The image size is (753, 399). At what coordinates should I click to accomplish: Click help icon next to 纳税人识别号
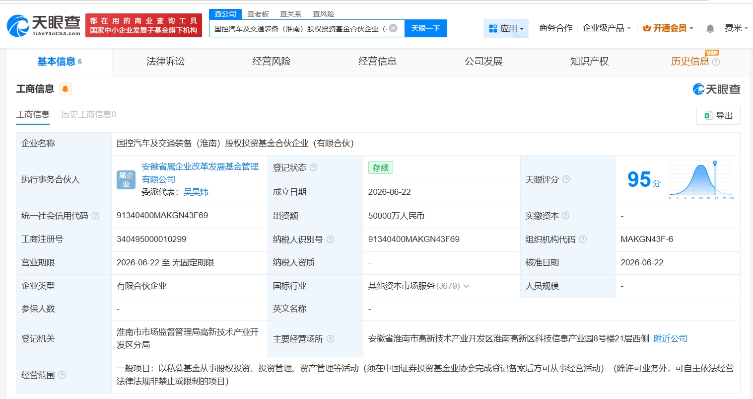[330, 239]
